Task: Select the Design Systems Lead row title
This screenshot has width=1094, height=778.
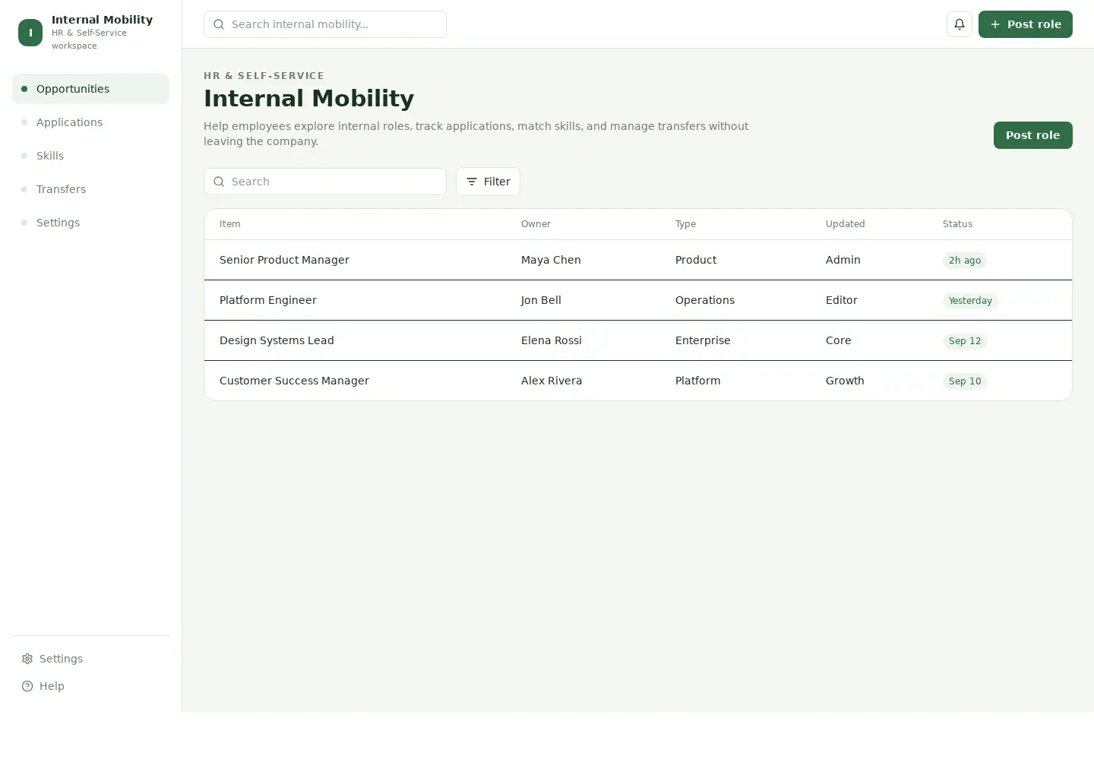Action: point(277,340)
